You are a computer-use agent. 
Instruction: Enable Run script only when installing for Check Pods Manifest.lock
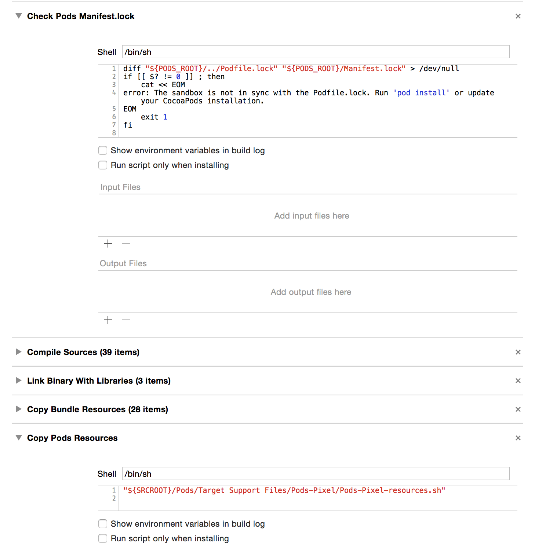[103, 165]
